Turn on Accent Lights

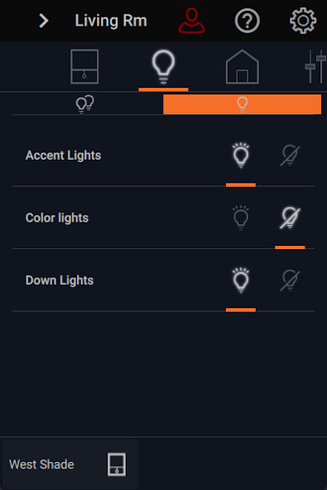pos(241,155)
